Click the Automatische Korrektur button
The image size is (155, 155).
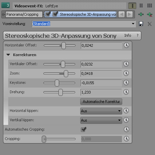click(x=101, y=102)
